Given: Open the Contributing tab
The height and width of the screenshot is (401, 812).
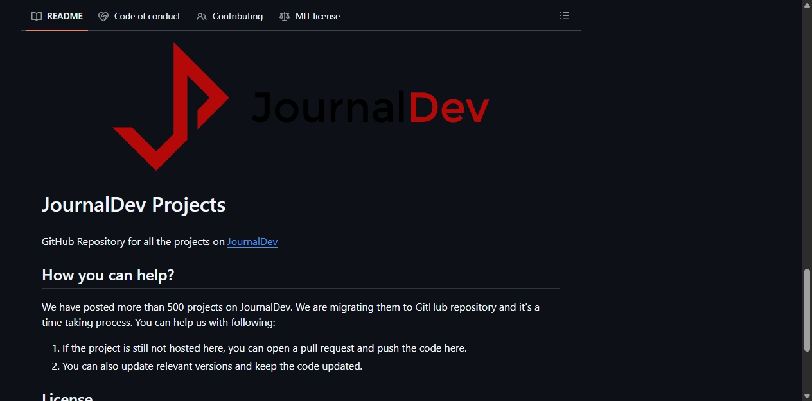Looking at the screenshot, I should click(230, 16).
